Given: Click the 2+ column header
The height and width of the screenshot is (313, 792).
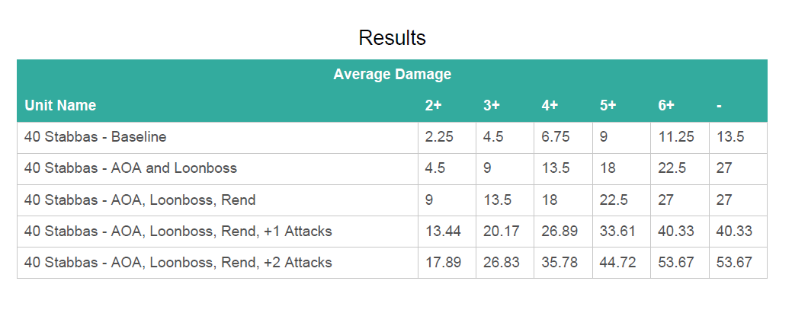Looking at the screenshot, I should coord(434,106).
